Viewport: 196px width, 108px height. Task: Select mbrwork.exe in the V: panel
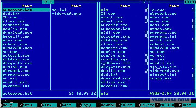click(16, 71)
